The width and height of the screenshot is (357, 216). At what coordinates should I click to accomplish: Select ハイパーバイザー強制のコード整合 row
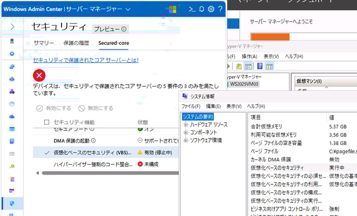(x=106, y=164)
